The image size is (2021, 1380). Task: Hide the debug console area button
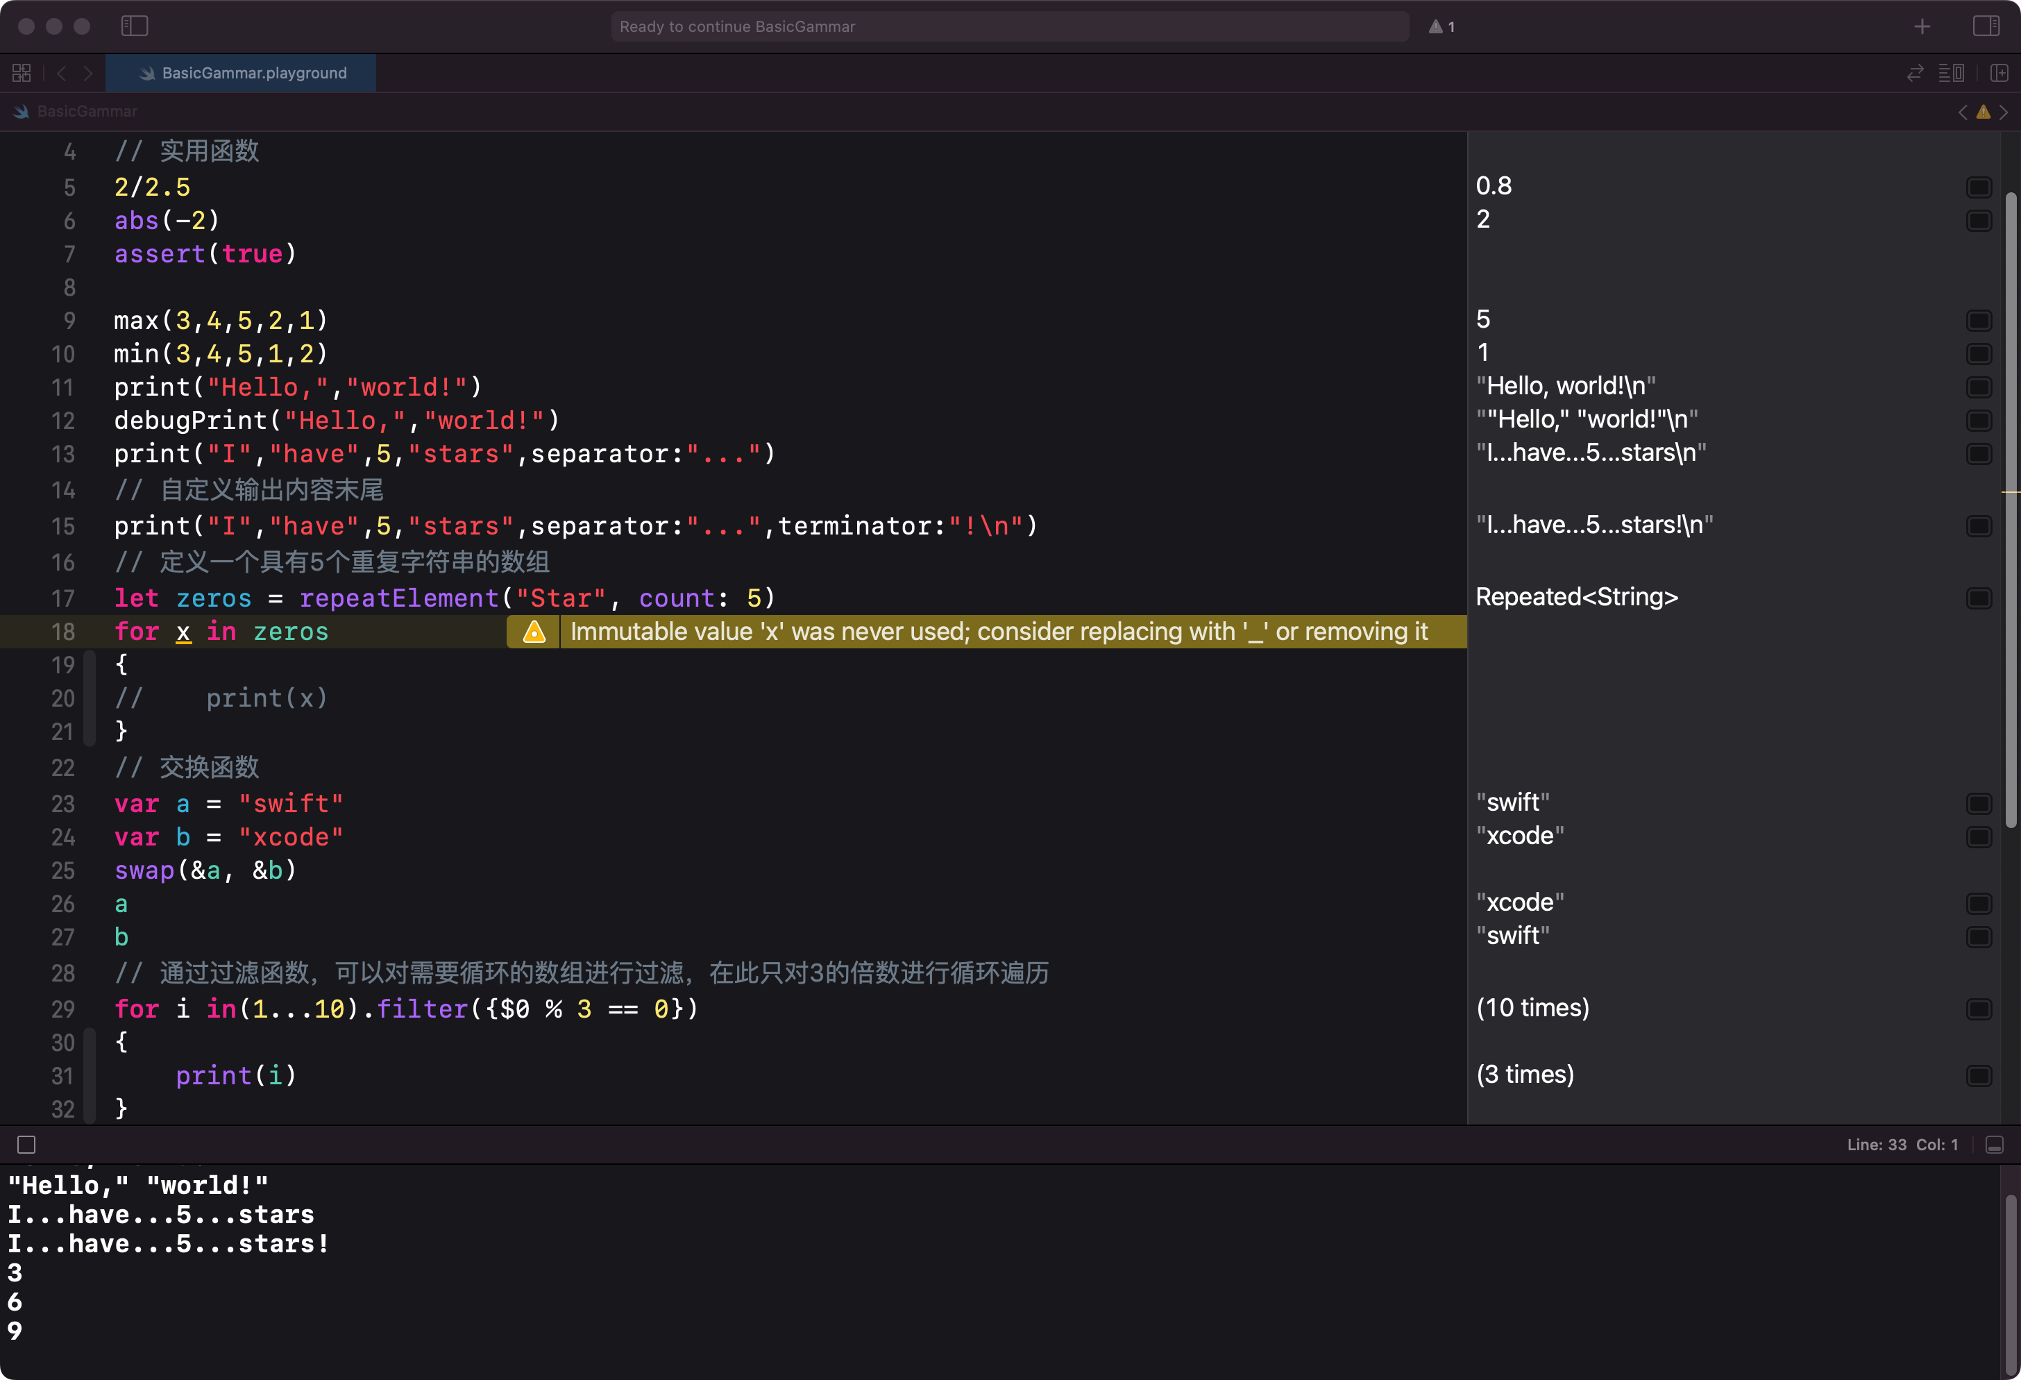[1995, 1145]
